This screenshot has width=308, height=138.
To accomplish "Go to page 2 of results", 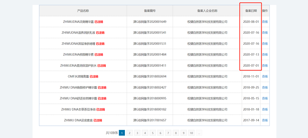I will [129, 133].
